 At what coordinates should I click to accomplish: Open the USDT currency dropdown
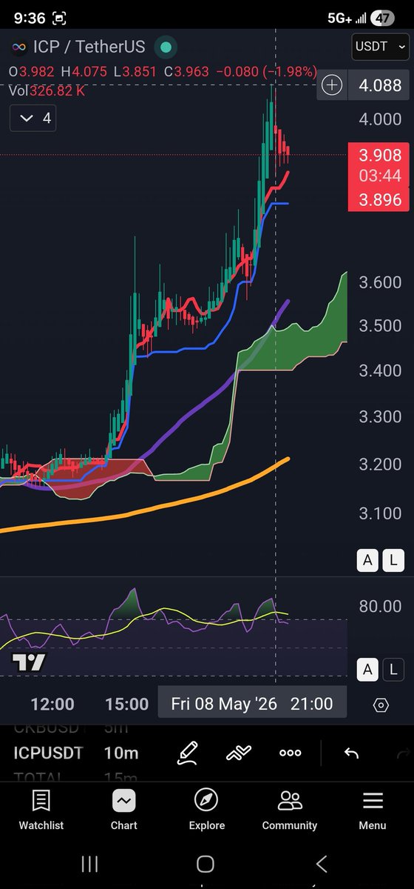(x=380, y=47)
